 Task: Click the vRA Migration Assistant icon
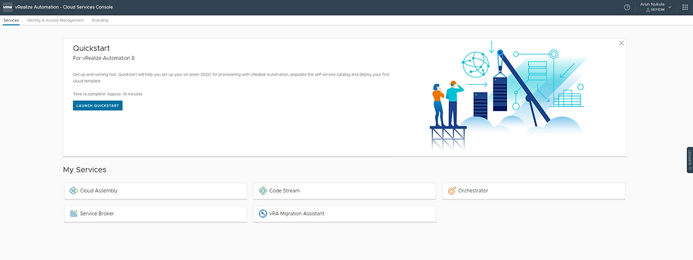[x=262, y=213]
